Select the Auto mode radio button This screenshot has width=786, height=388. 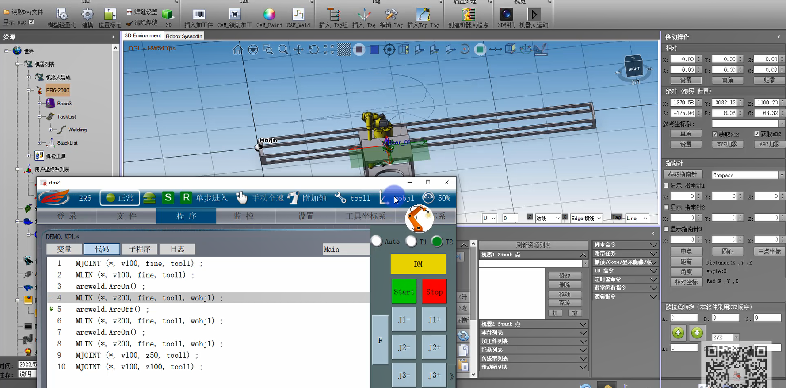(x=377, y=241)
